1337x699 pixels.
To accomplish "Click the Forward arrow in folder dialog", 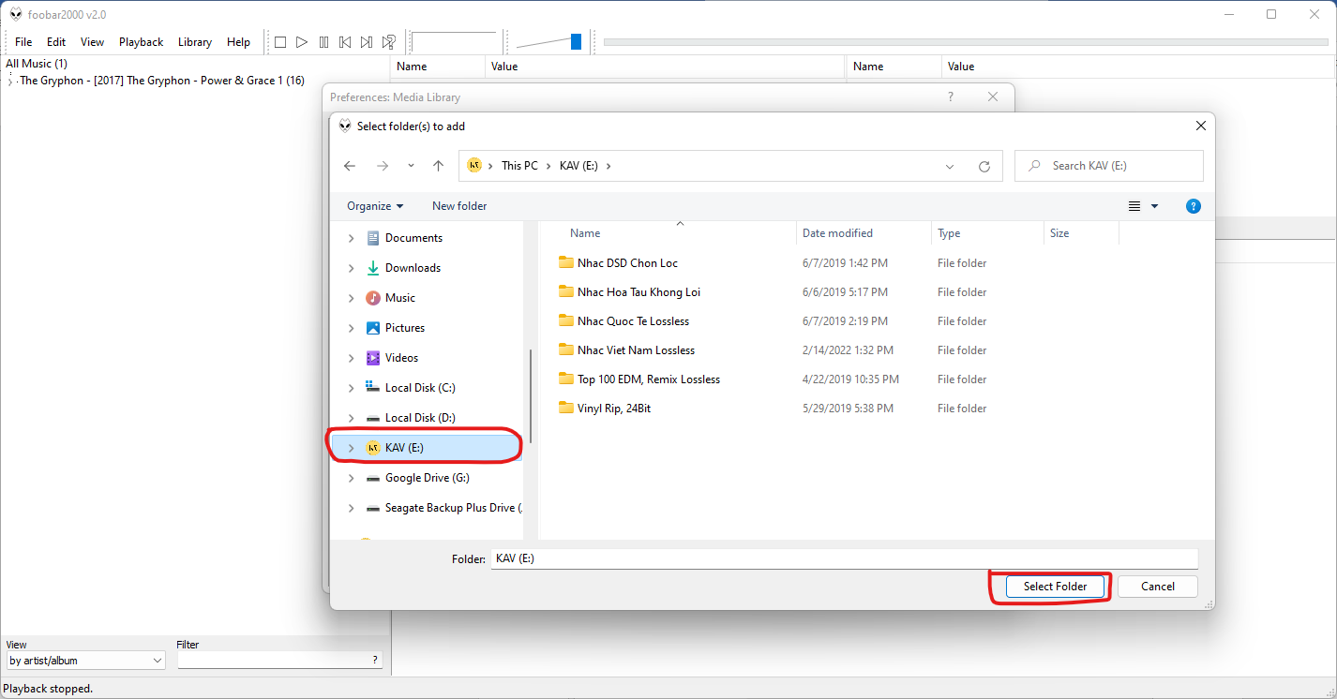I will (x=382, y=166).
